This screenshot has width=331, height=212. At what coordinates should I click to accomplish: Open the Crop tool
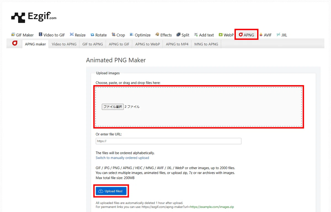[118, 35]
